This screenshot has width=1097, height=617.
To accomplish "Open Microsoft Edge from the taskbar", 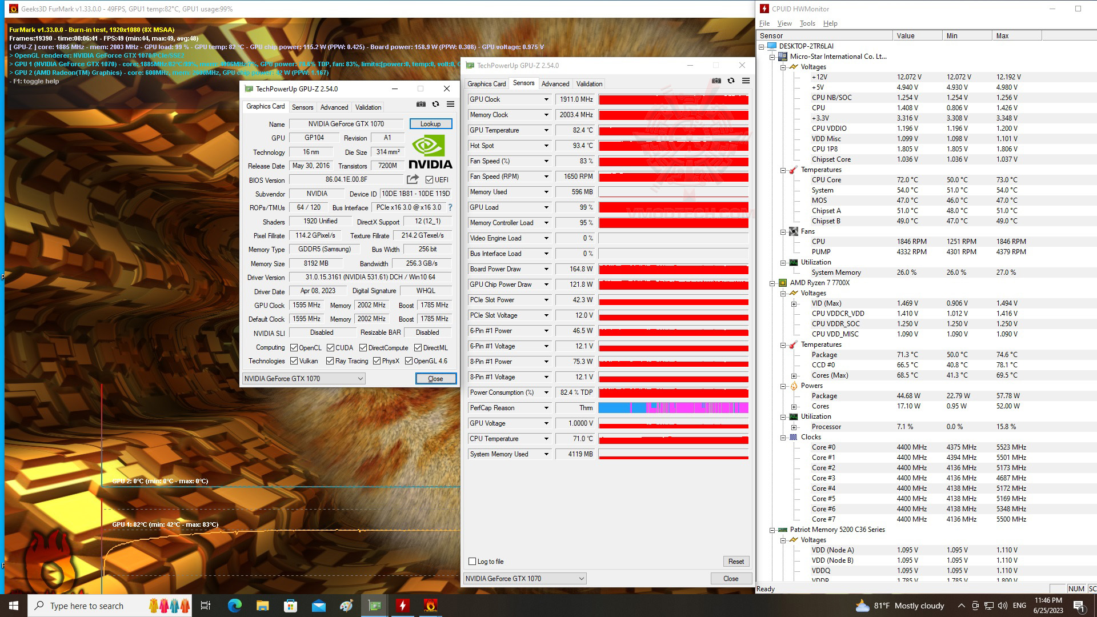I will click(x=234, y=606).
